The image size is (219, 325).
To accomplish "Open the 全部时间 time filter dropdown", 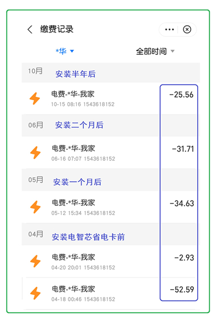I will point(155,51).
